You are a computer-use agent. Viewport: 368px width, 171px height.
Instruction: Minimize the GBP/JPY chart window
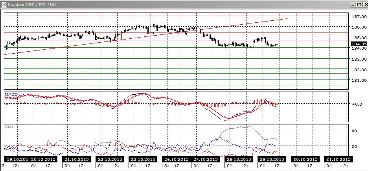pos(353,4)
